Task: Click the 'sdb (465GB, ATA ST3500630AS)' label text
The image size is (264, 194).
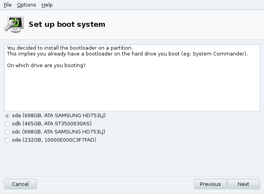Action: [52, 123]
